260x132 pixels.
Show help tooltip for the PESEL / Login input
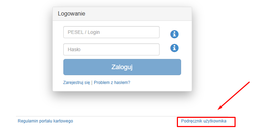pos(174,34)
